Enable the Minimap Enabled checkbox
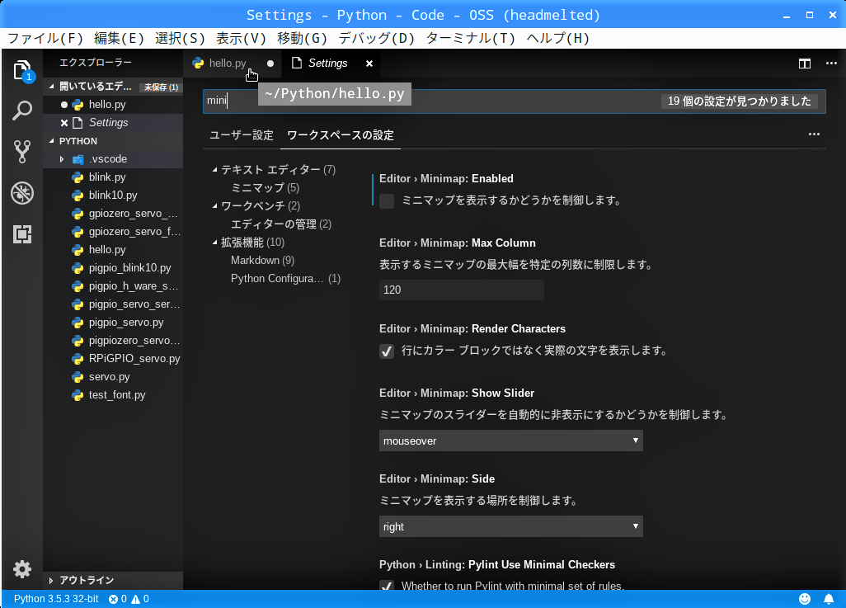The width and height of the screenshot is (846, 608). pos(387,200)
